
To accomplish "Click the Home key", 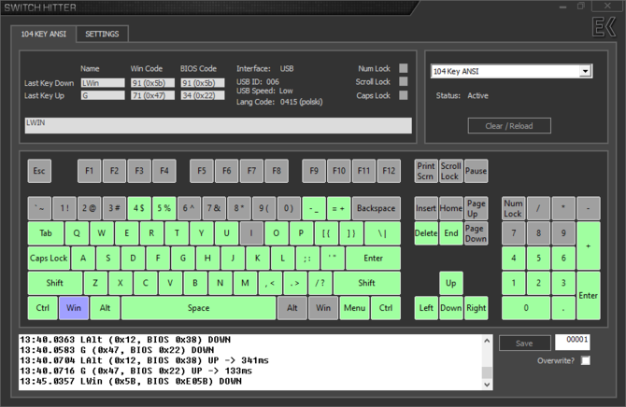I will [451, 208].
